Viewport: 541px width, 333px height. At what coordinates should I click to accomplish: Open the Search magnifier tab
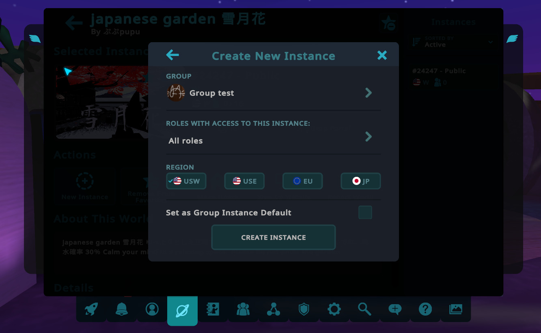(364, 310)
